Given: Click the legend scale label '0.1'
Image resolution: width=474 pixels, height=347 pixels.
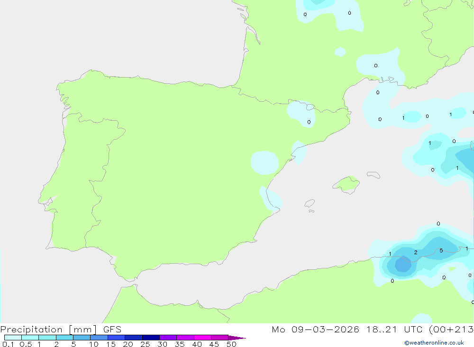Looking at the screenshot, I should pos(8,344).
